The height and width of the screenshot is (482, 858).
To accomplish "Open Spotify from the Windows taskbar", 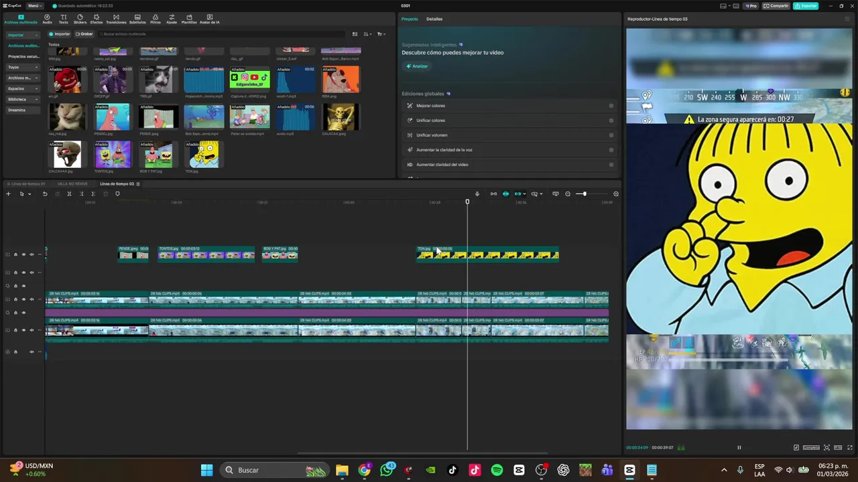I will pos(497,470).
